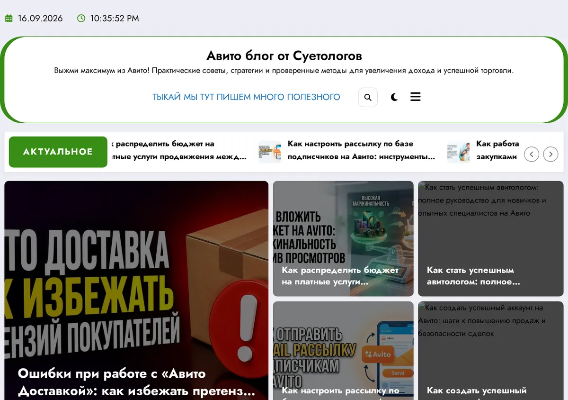568x400 pixels.
Task: Open the search magnifier icon
Action: click(368, 97)
